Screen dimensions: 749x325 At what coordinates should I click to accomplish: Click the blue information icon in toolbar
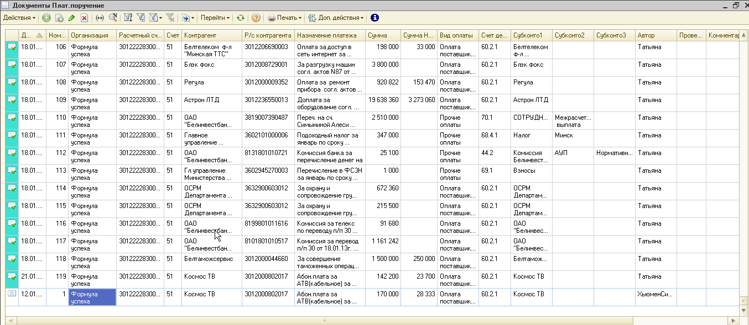pos(375,18)
